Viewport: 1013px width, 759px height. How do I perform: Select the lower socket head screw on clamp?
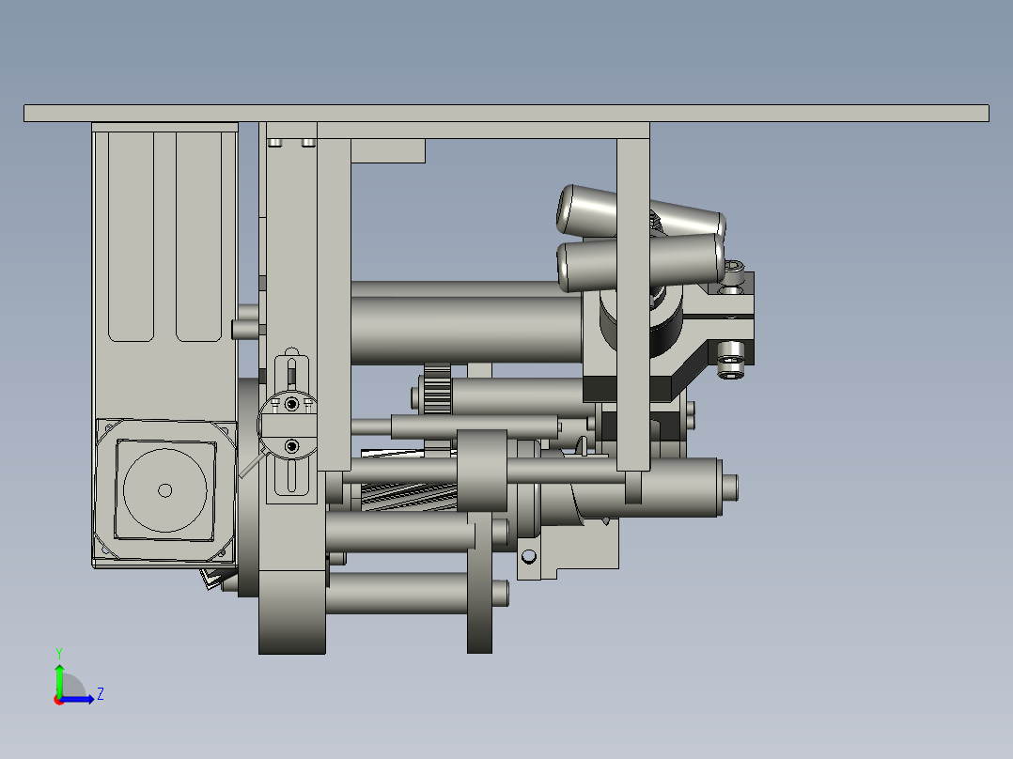point(731,360)
